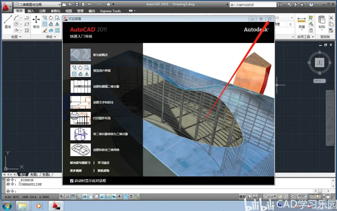Screen dimensions: 337x211
Task: Click the Match Properties brush icon in clipboard
Action: pyautogui.click(x=331, y=30)
